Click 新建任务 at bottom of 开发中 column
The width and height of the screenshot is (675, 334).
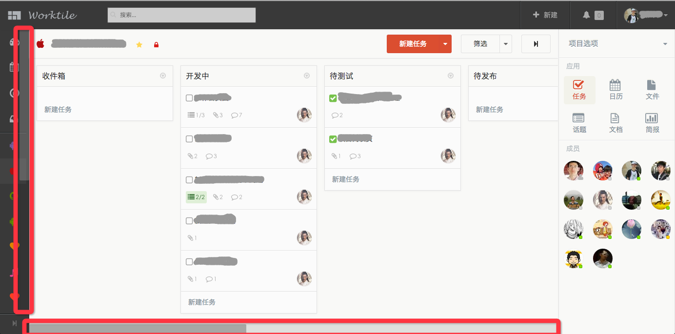202,302
